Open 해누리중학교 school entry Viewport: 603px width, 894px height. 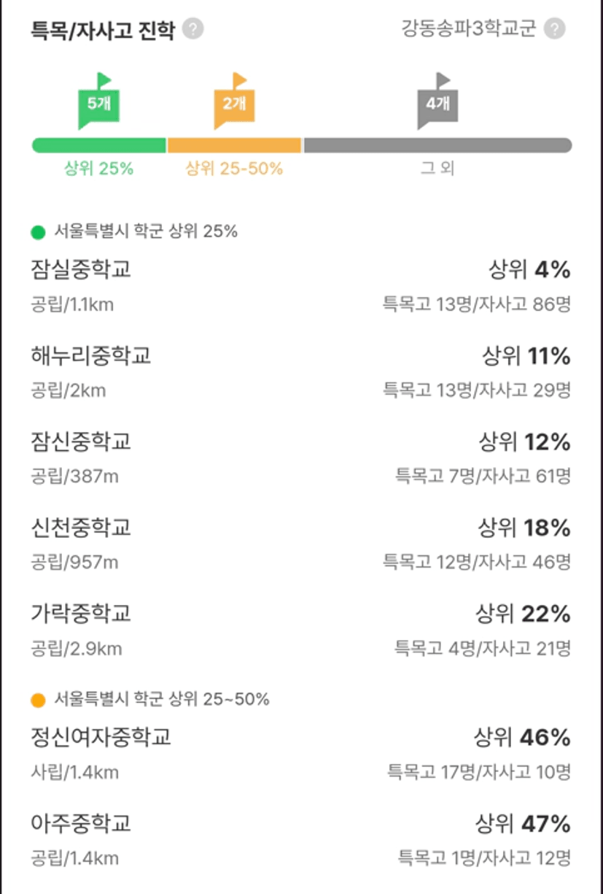point(301,371)
